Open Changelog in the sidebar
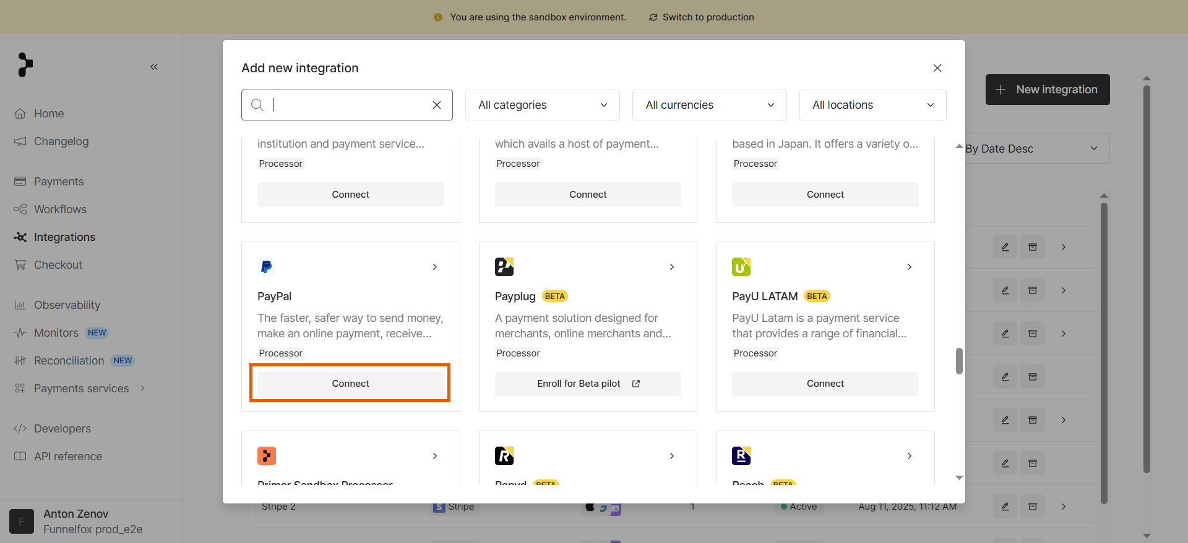The image size is (1188, 543). point(61,141)
